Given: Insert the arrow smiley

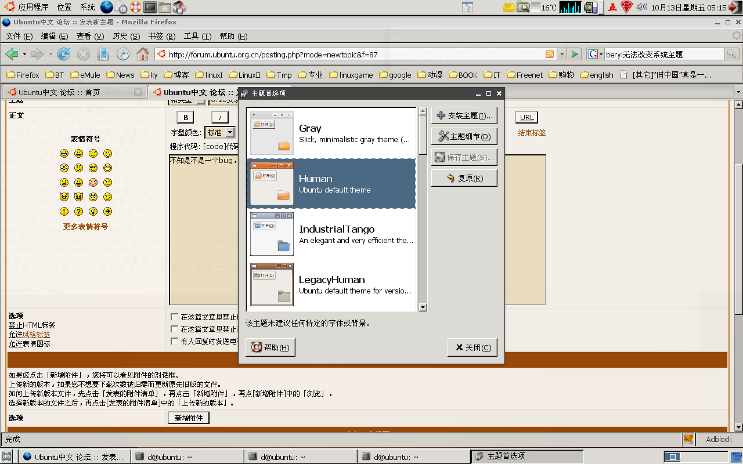Looking at the screenshot, I should point(107,212).
